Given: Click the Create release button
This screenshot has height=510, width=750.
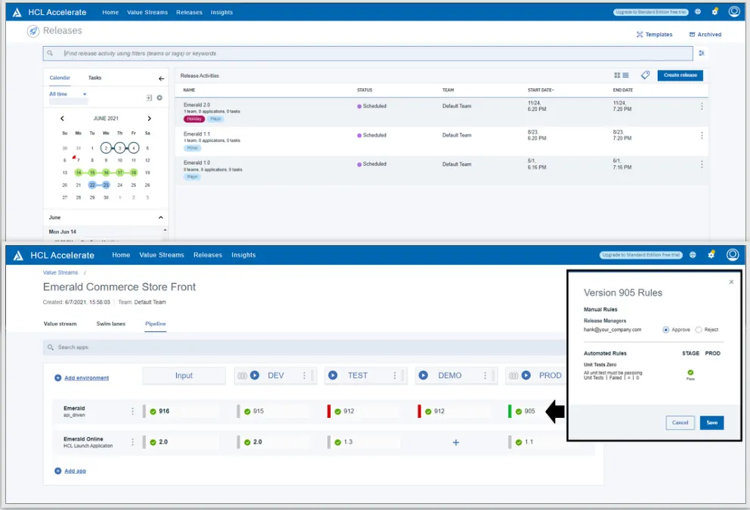Looking at the screenshot, I should point(680,75).
